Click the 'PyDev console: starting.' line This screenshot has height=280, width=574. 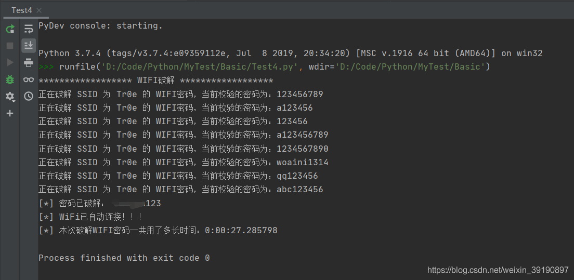pos(100,25)
